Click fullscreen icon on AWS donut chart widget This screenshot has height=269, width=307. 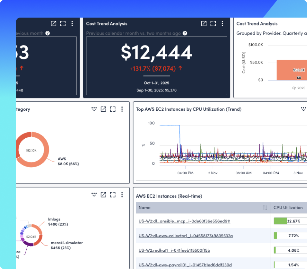pyautogui.click(x=113, y=109)
